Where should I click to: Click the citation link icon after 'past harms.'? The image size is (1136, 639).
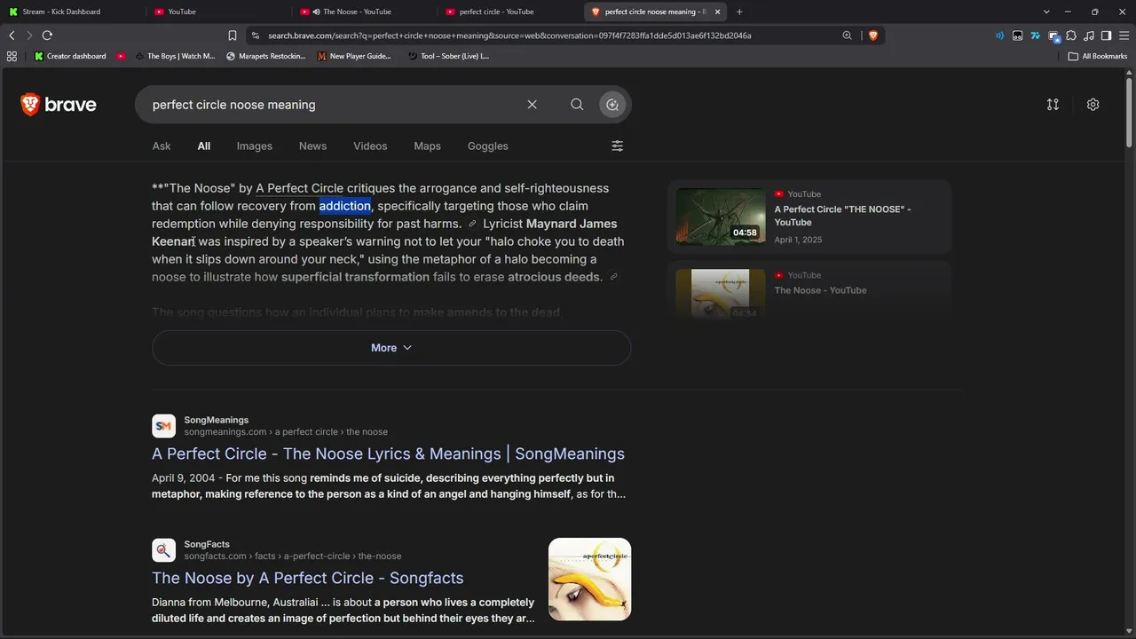472,224
